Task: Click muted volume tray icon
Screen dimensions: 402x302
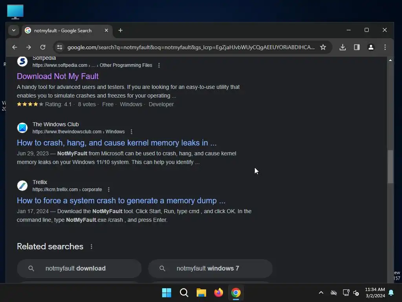Action: 356,293
